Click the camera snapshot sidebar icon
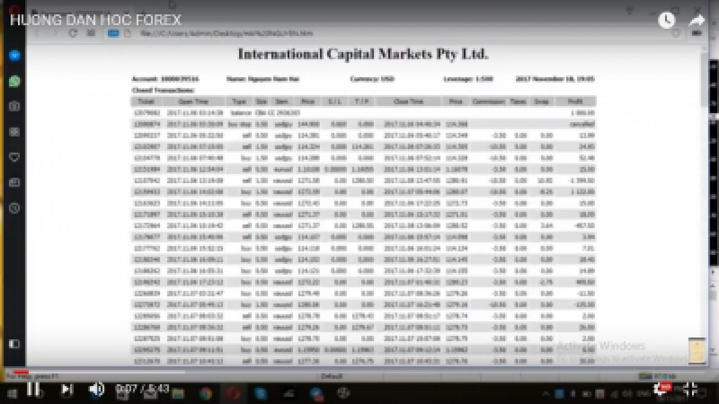Viewport: 719px width, 404px height. point(14,106)
